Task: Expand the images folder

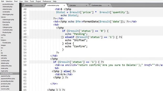Action: click(3, 45)
